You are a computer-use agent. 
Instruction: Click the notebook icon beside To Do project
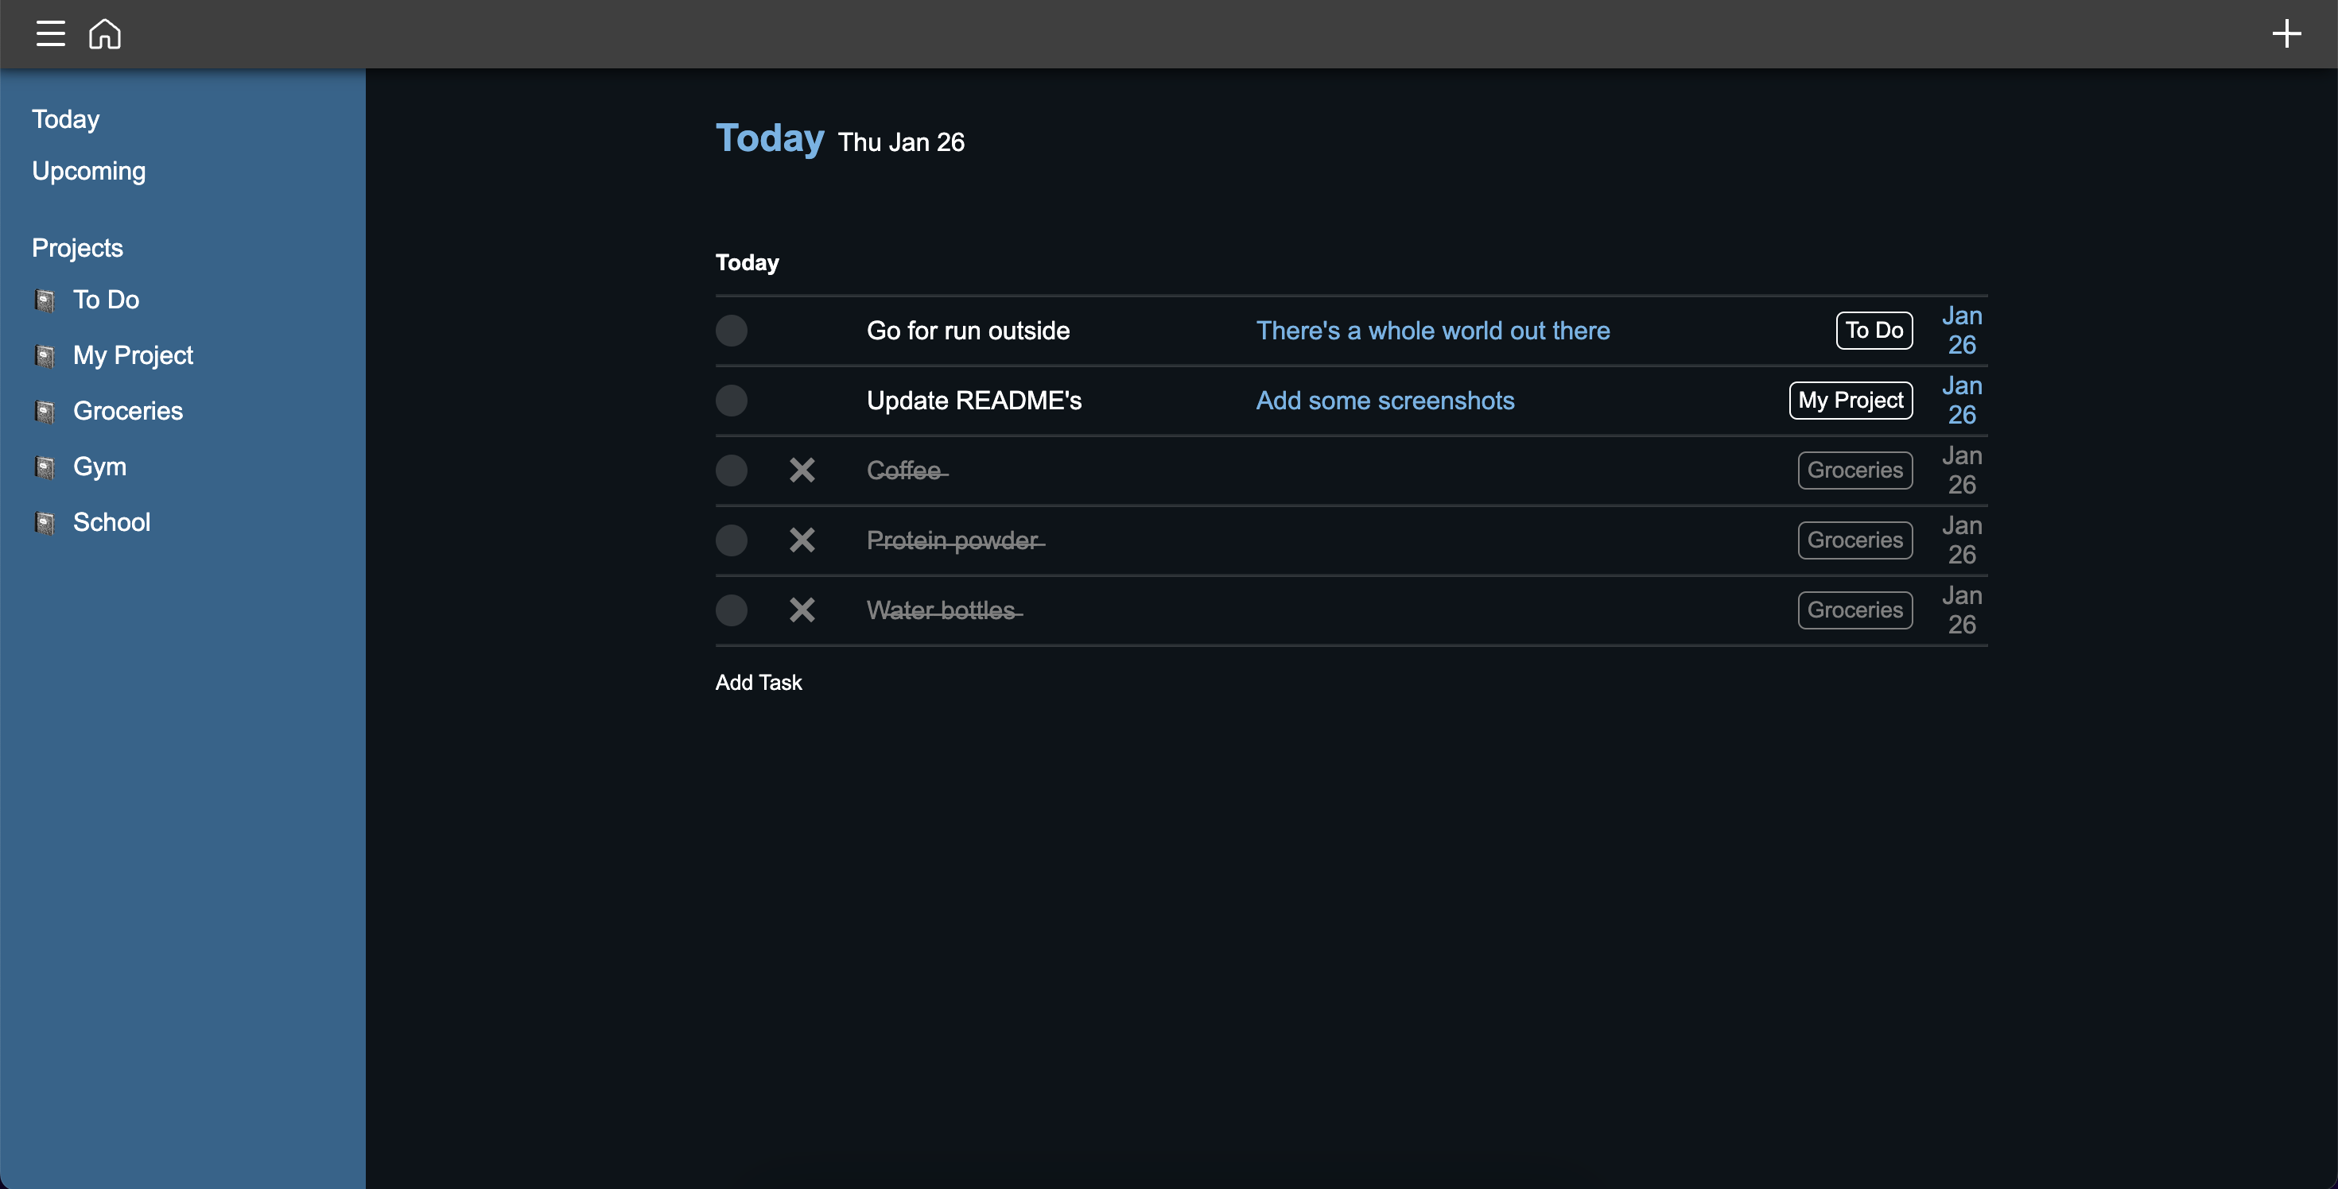point(45,300)
